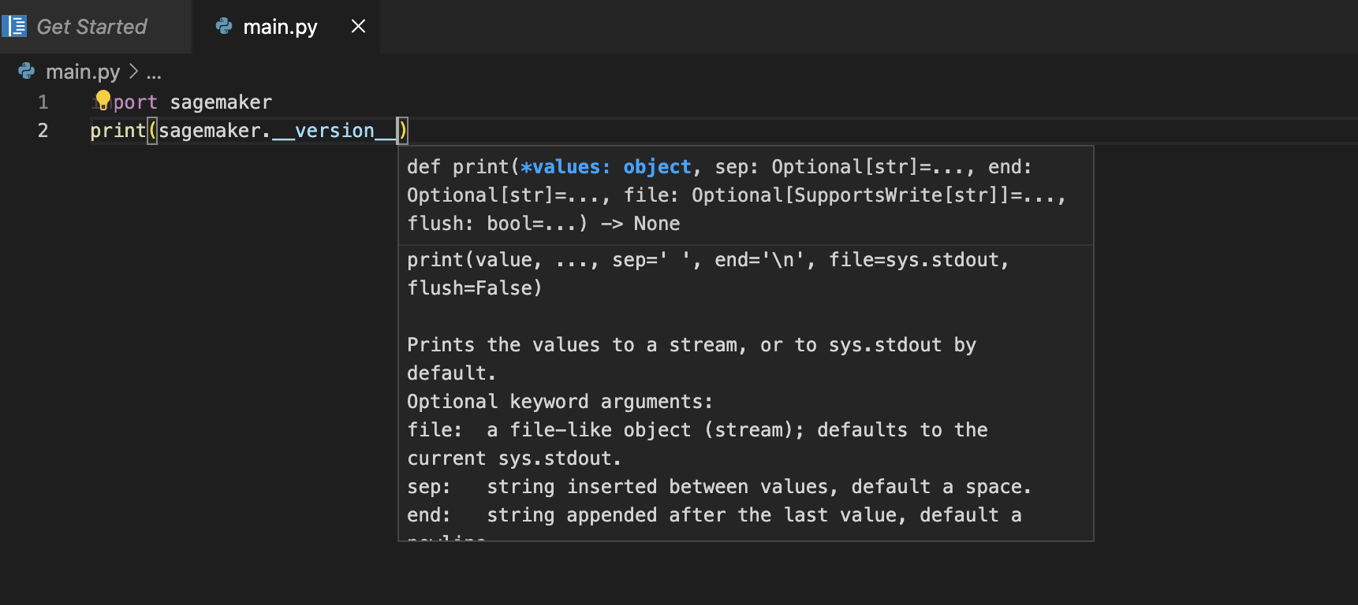Select main.py in the breadcrumb
Screen dimensions: 1358x605
point(83,72)
